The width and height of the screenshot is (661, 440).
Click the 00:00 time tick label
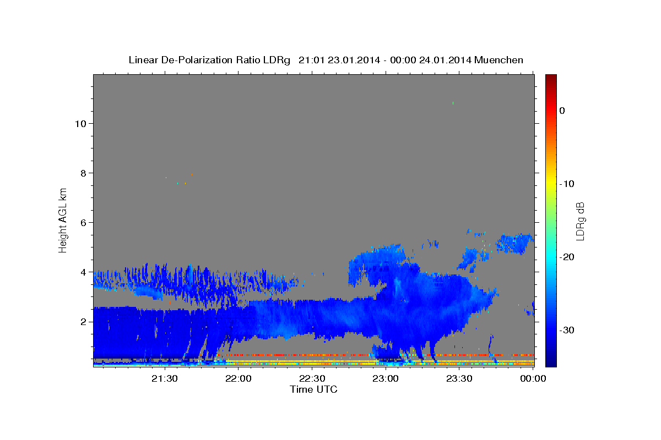click(533, 378)
